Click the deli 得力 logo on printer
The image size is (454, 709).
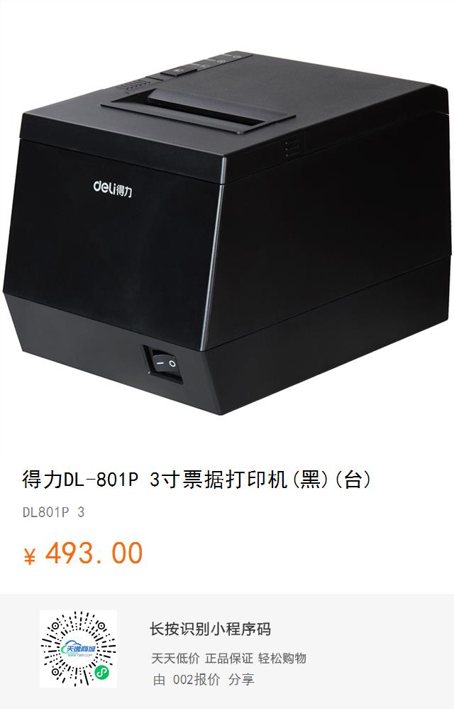click(113, 188)
